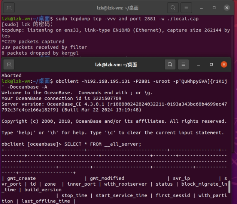Click 'last_offline_time' column header
Viewport: 237px width, 204px height.
(46, 201)
